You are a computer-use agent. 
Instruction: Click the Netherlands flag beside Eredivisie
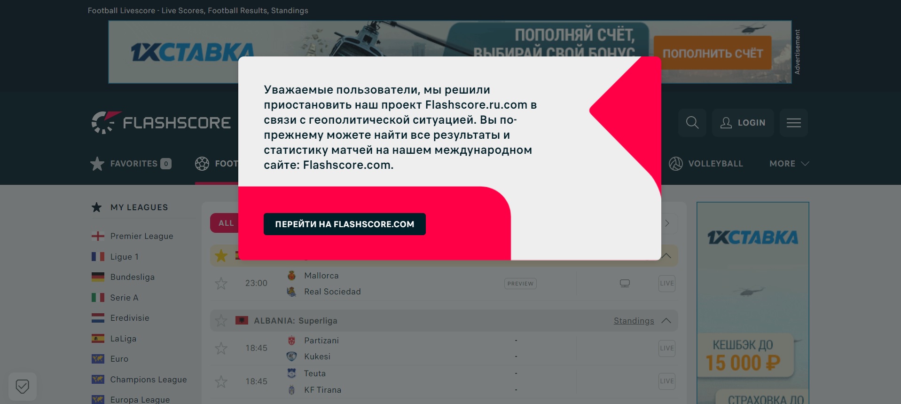(x=98, y=318)
